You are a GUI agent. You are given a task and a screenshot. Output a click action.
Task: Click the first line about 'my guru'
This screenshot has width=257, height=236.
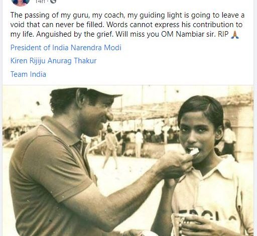click(x=127, y=15)
